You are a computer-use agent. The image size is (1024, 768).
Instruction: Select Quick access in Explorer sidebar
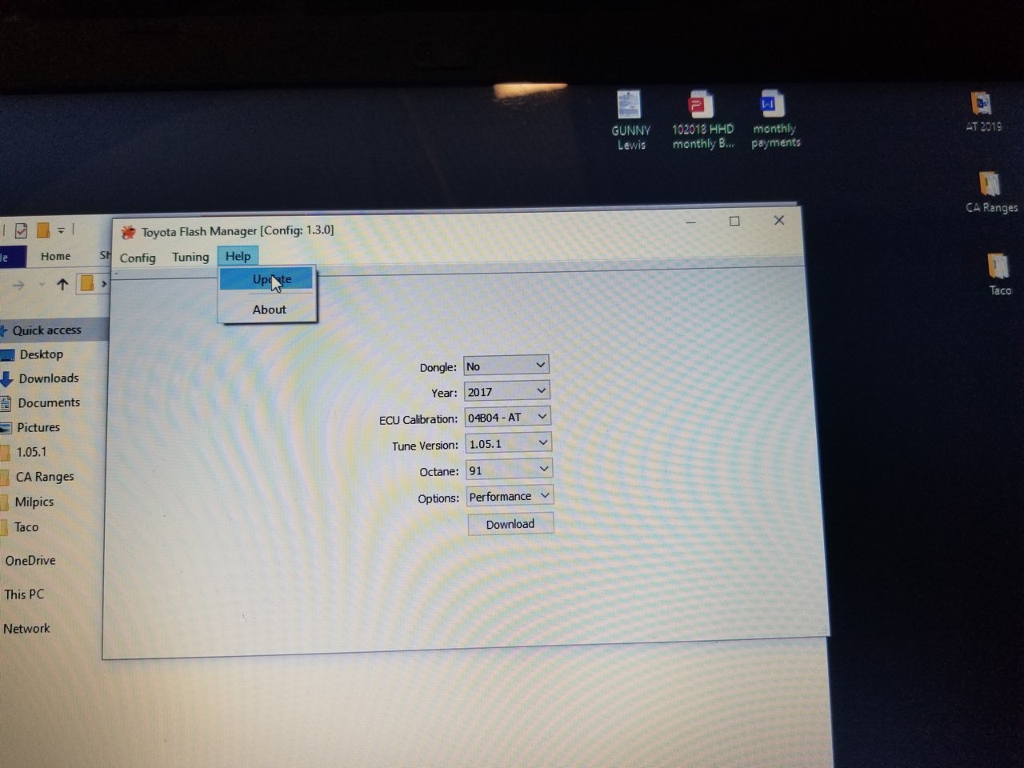(x=46, y=330)
